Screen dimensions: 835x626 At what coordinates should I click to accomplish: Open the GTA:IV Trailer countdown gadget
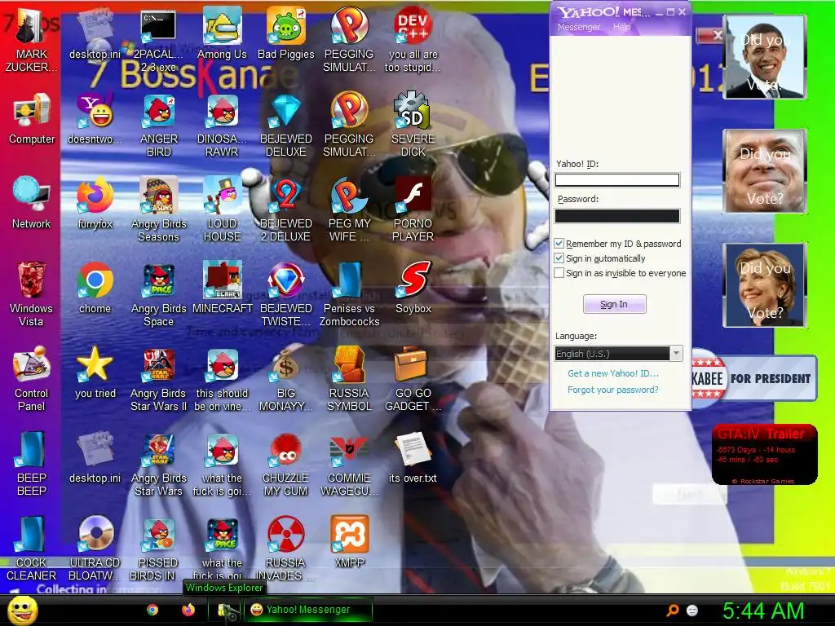(765, 455)
